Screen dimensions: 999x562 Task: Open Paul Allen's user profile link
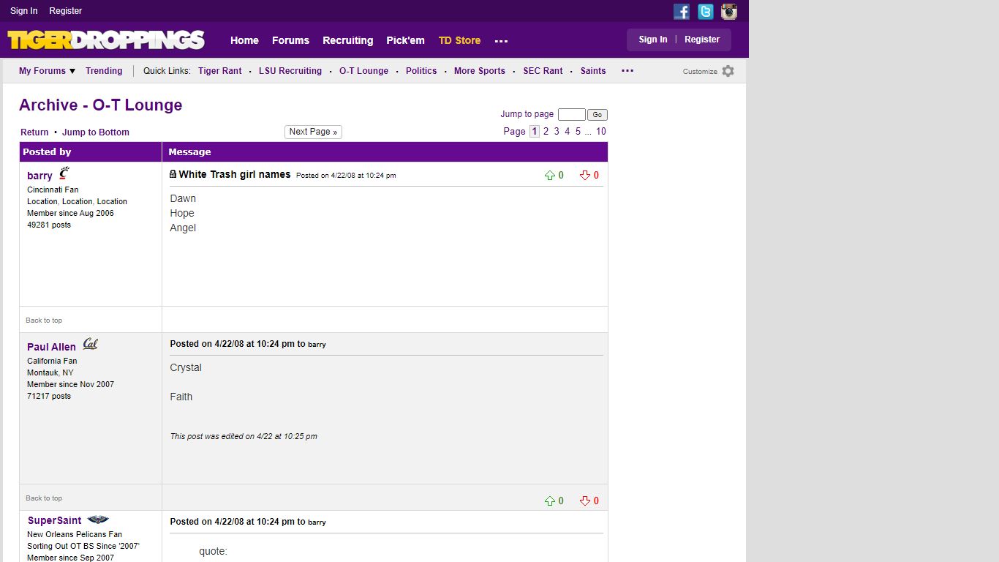[x=51, y=347]
